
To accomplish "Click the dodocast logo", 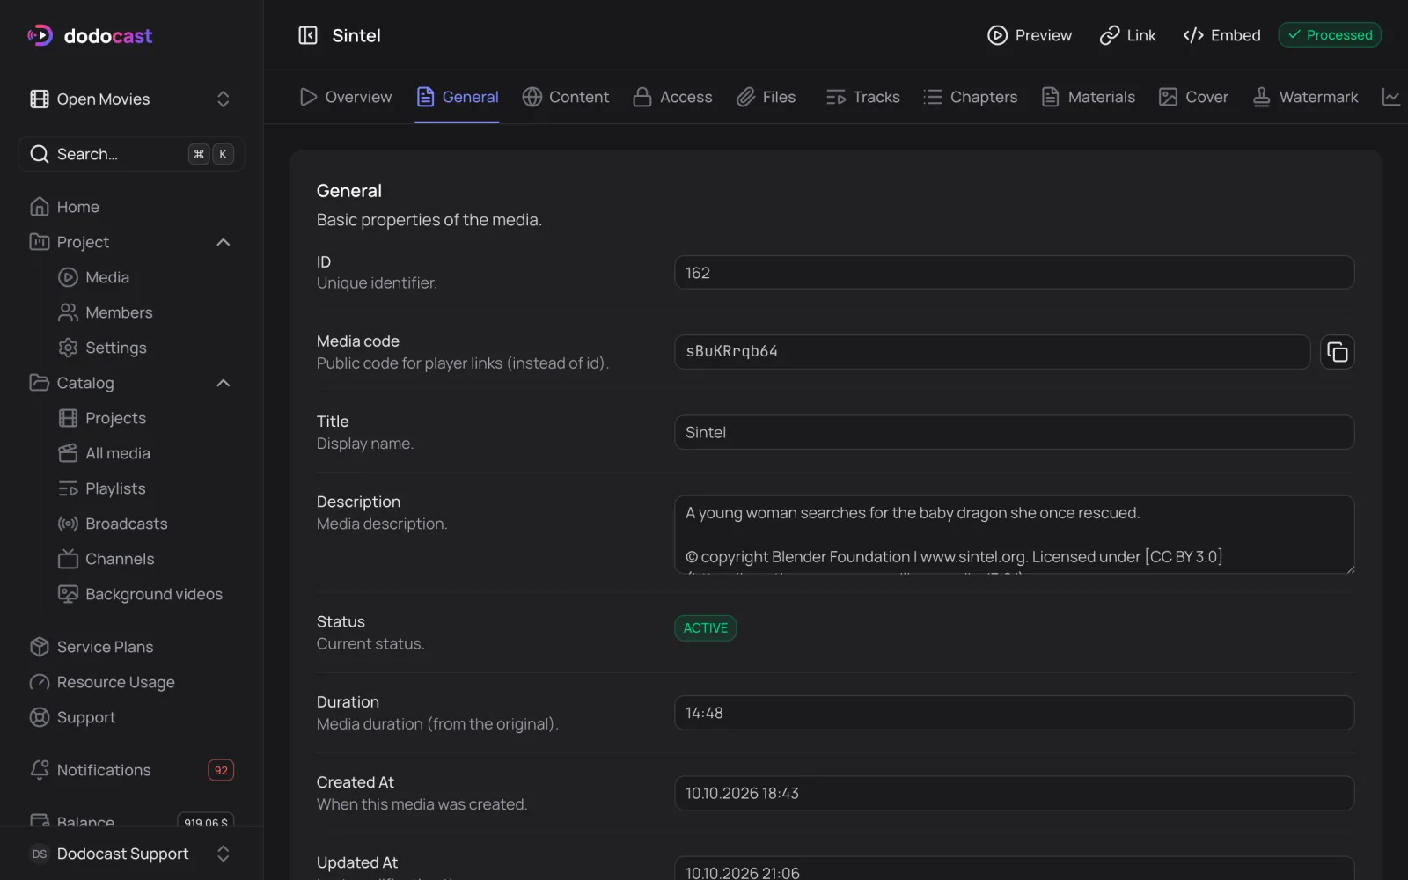I will (x=90, y=36).
